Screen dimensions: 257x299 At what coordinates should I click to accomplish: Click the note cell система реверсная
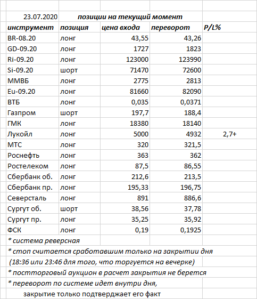tap(53, 241)
